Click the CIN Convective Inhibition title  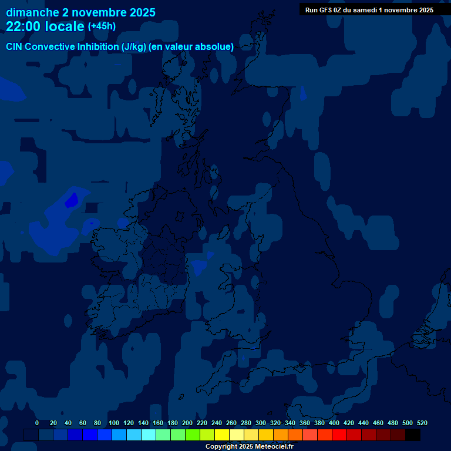[x=120, y=46]
